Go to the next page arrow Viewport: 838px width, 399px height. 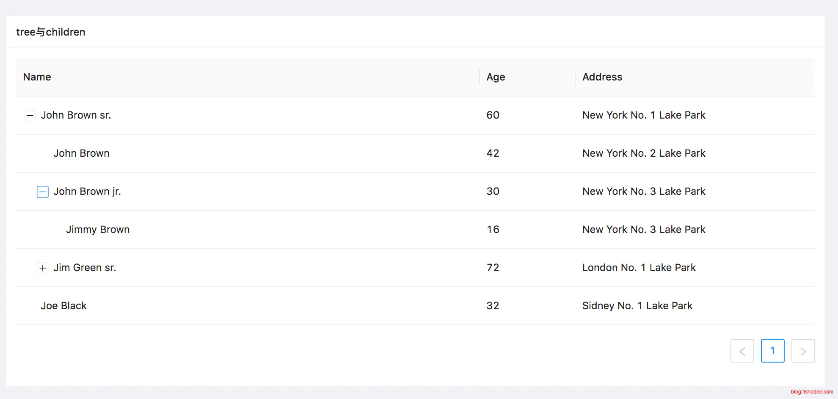pyautogui.click(x=803, y=351)
